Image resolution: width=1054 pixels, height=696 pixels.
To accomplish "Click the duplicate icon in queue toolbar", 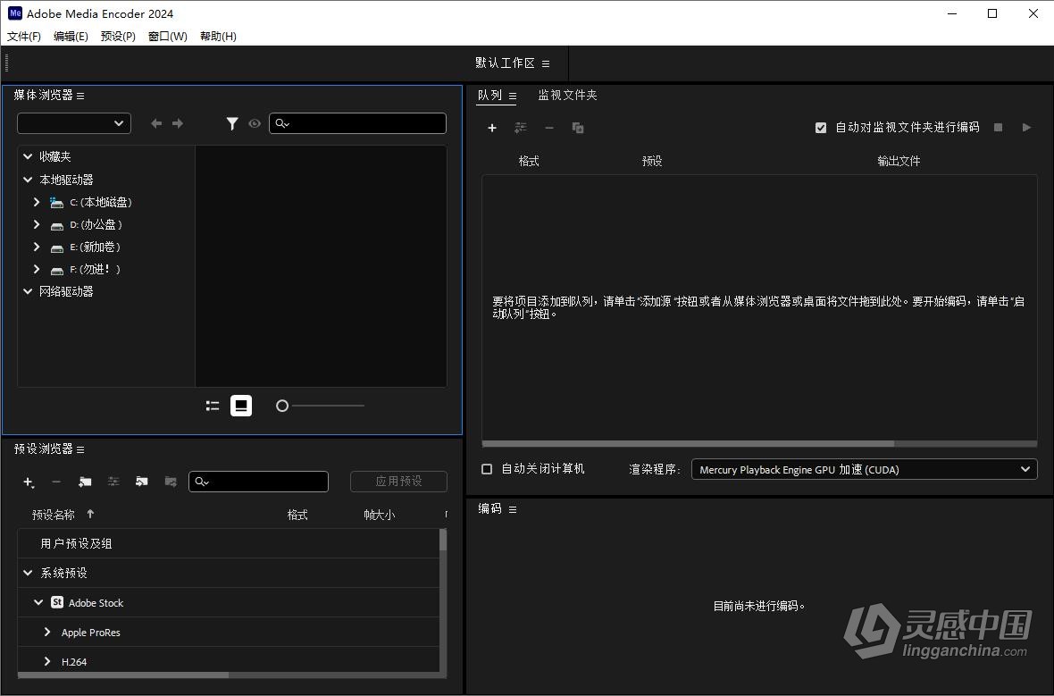I will (577, 128).
